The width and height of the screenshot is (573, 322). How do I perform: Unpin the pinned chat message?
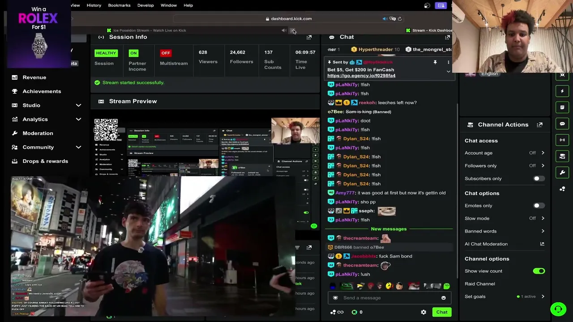tap(435, 62)
